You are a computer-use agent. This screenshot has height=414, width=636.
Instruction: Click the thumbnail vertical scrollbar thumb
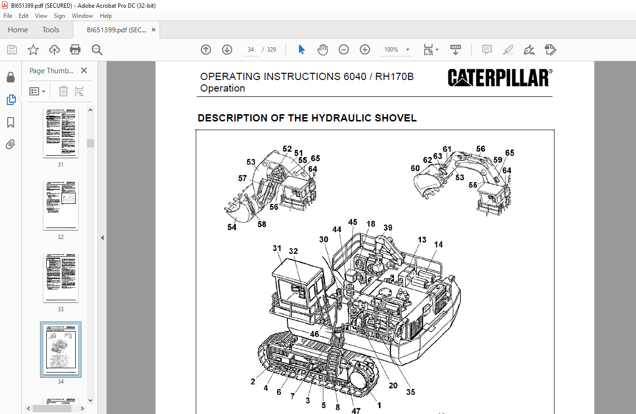91,143
